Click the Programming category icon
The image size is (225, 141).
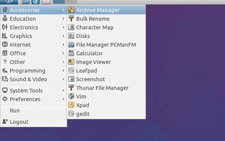tap(5, 70)
